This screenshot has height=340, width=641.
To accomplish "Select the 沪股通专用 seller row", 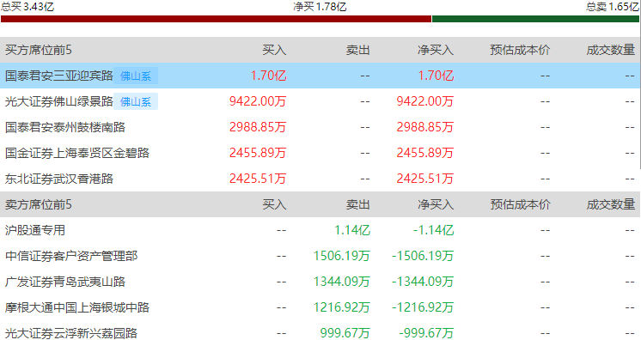I will point(320,230).
